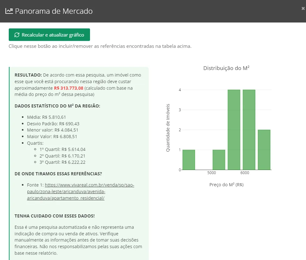Click the Panorama de Mercado header title
Viewport: 306px width, 260px height.
click(x=54, y=11)
